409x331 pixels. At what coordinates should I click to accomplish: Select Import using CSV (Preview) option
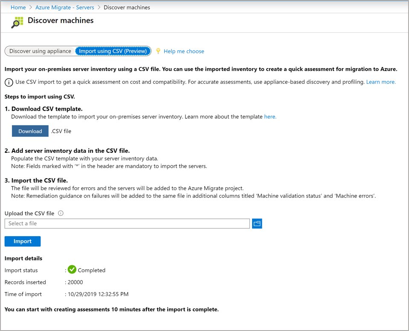pos(113,51)
